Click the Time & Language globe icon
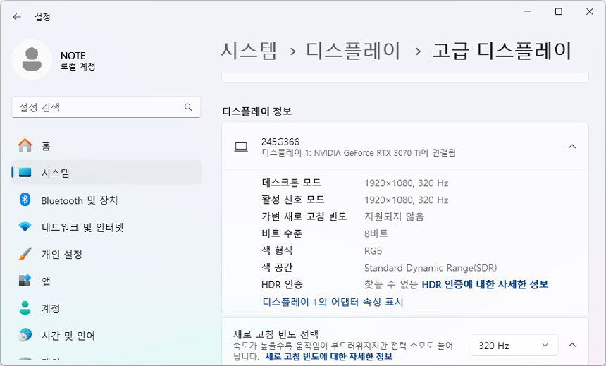Viewport: 606px width, 366px height. click(x=25, y=335)
